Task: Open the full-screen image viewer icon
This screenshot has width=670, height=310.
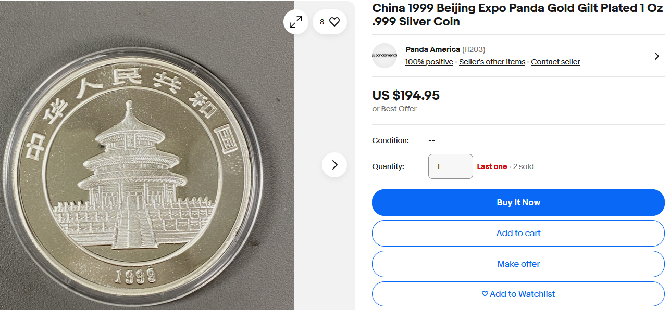Action: pos(296,22)
